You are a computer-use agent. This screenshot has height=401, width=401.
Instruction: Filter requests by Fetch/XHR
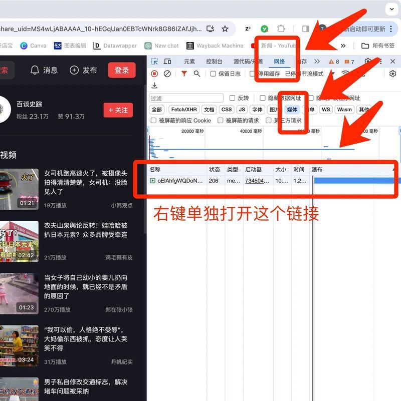click(x=184, y=110)
